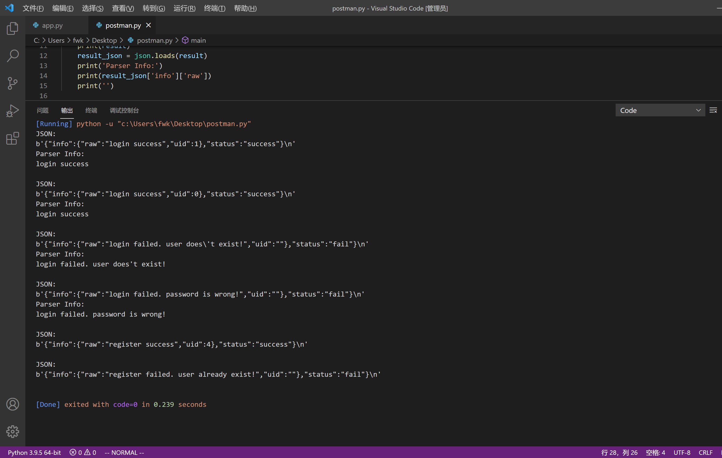722x458 pixels.
Task: Expand the main symbol in the breadcrumb
Action: point(198,40)
